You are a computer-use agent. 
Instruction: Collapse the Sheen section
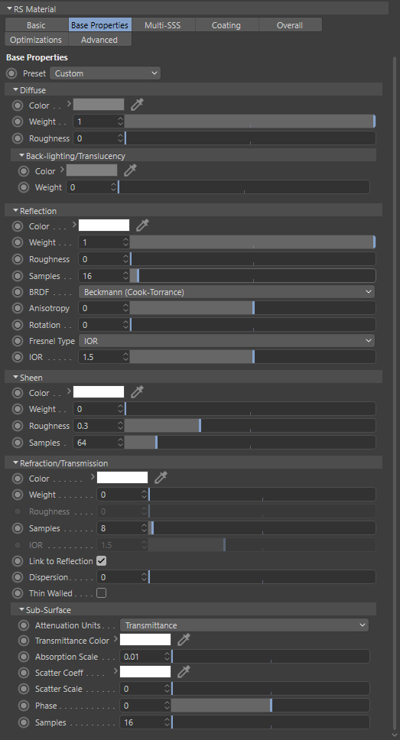point(15,378)
